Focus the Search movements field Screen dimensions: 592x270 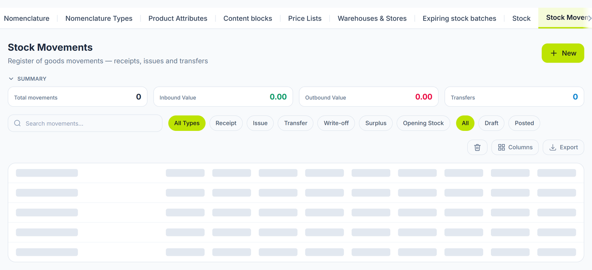click(85, 123)
